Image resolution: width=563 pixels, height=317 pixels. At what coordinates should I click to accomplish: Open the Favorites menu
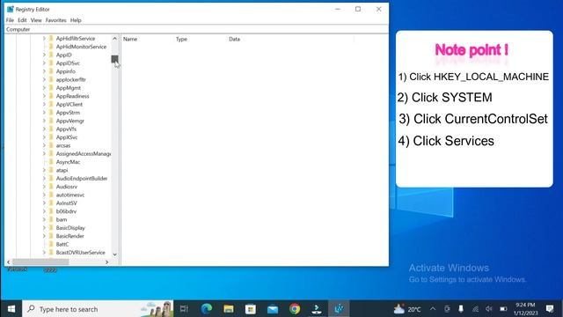click(x=55, y=20)
